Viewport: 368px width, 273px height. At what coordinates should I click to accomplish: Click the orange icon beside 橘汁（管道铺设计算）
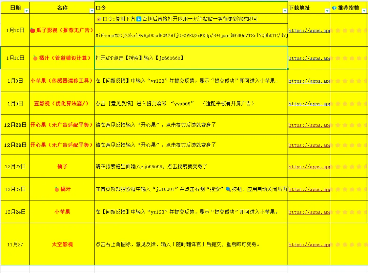click(35, 58)
